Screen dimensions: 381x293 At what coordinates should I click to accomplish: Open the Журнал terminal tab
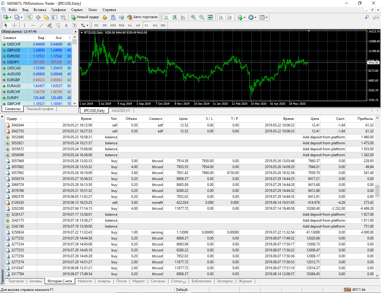click(x=245, y=281)
